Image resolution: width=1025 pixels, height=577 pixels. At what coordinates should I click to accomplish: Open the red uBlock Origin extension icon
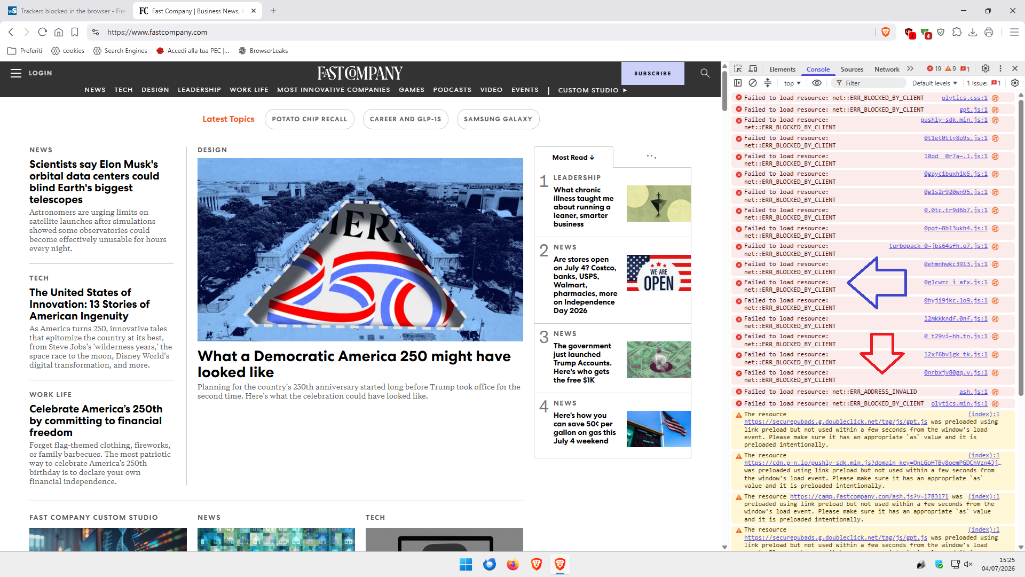pyautogui.click(x=910, y=33)
